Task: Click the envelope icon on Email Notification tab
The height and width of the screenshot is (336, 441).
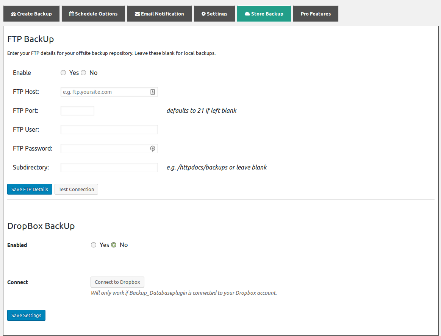Action: point(137,14)
